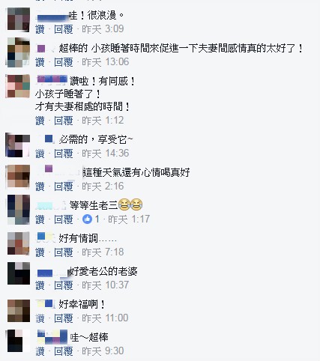
Task: Reply to the 等等生老三 comment
Action: pyautogui.click(x=64, y=219)
